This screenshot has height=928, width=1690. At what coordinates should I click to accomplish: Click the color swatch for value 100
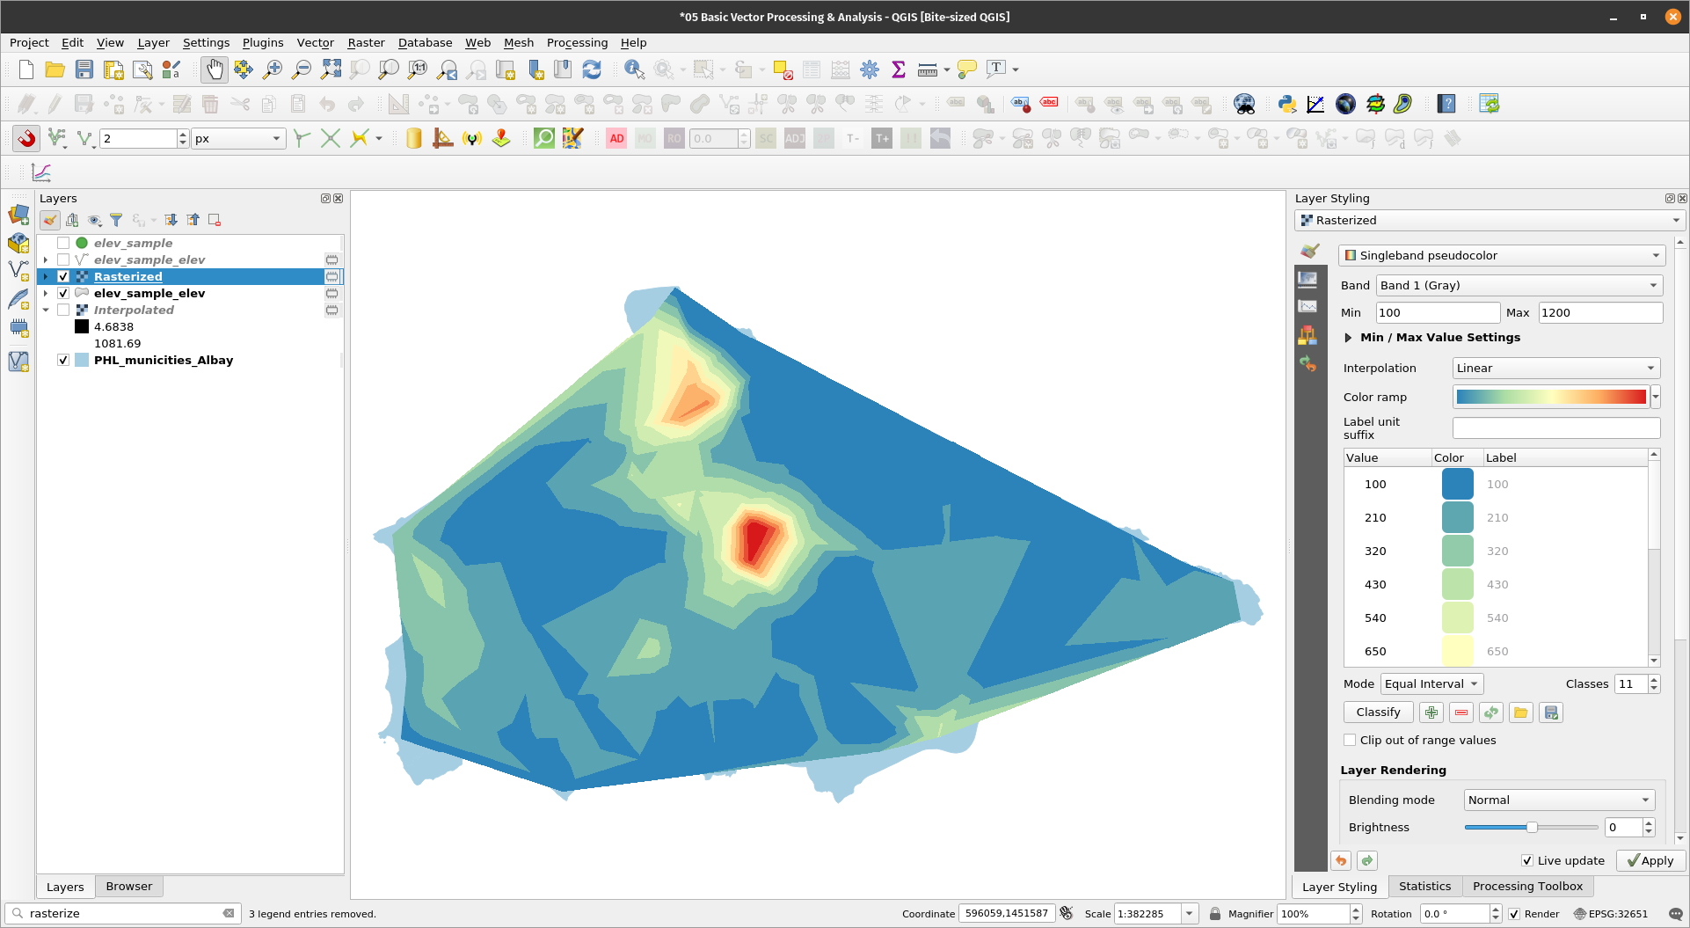point(1457,484)
